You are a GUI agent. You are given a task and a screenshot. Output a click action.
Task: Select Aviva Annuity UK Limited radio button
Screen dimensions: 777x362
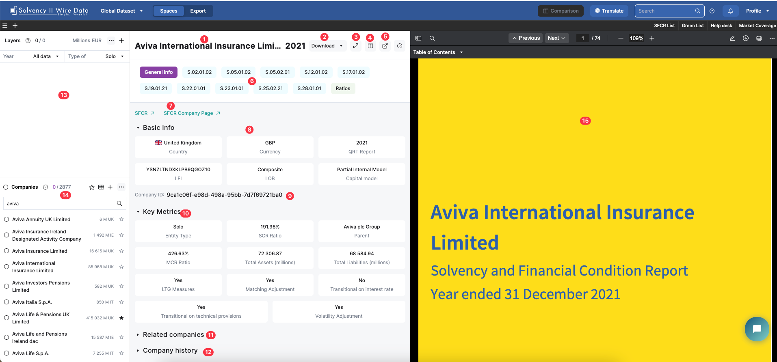coord(6,220)
